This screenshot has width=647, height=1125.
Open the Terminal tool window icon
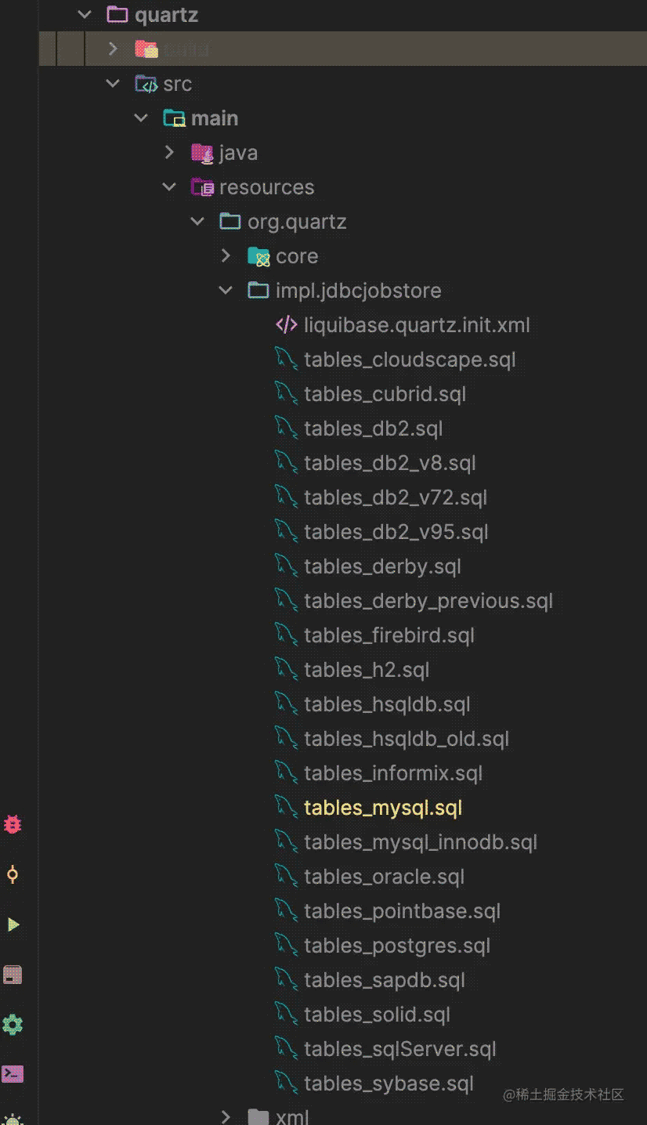13,1074
